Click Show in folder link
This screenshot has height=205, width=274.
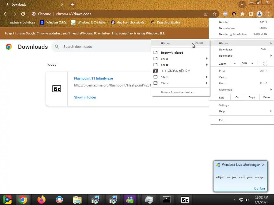(x=85, y=97)
